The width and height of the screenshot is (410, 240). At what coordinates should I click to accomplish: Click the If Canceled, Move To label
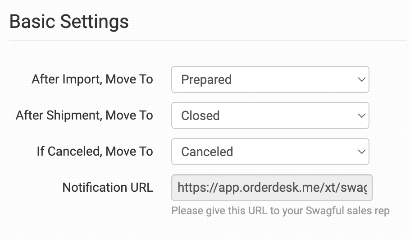tap(95, 152)
